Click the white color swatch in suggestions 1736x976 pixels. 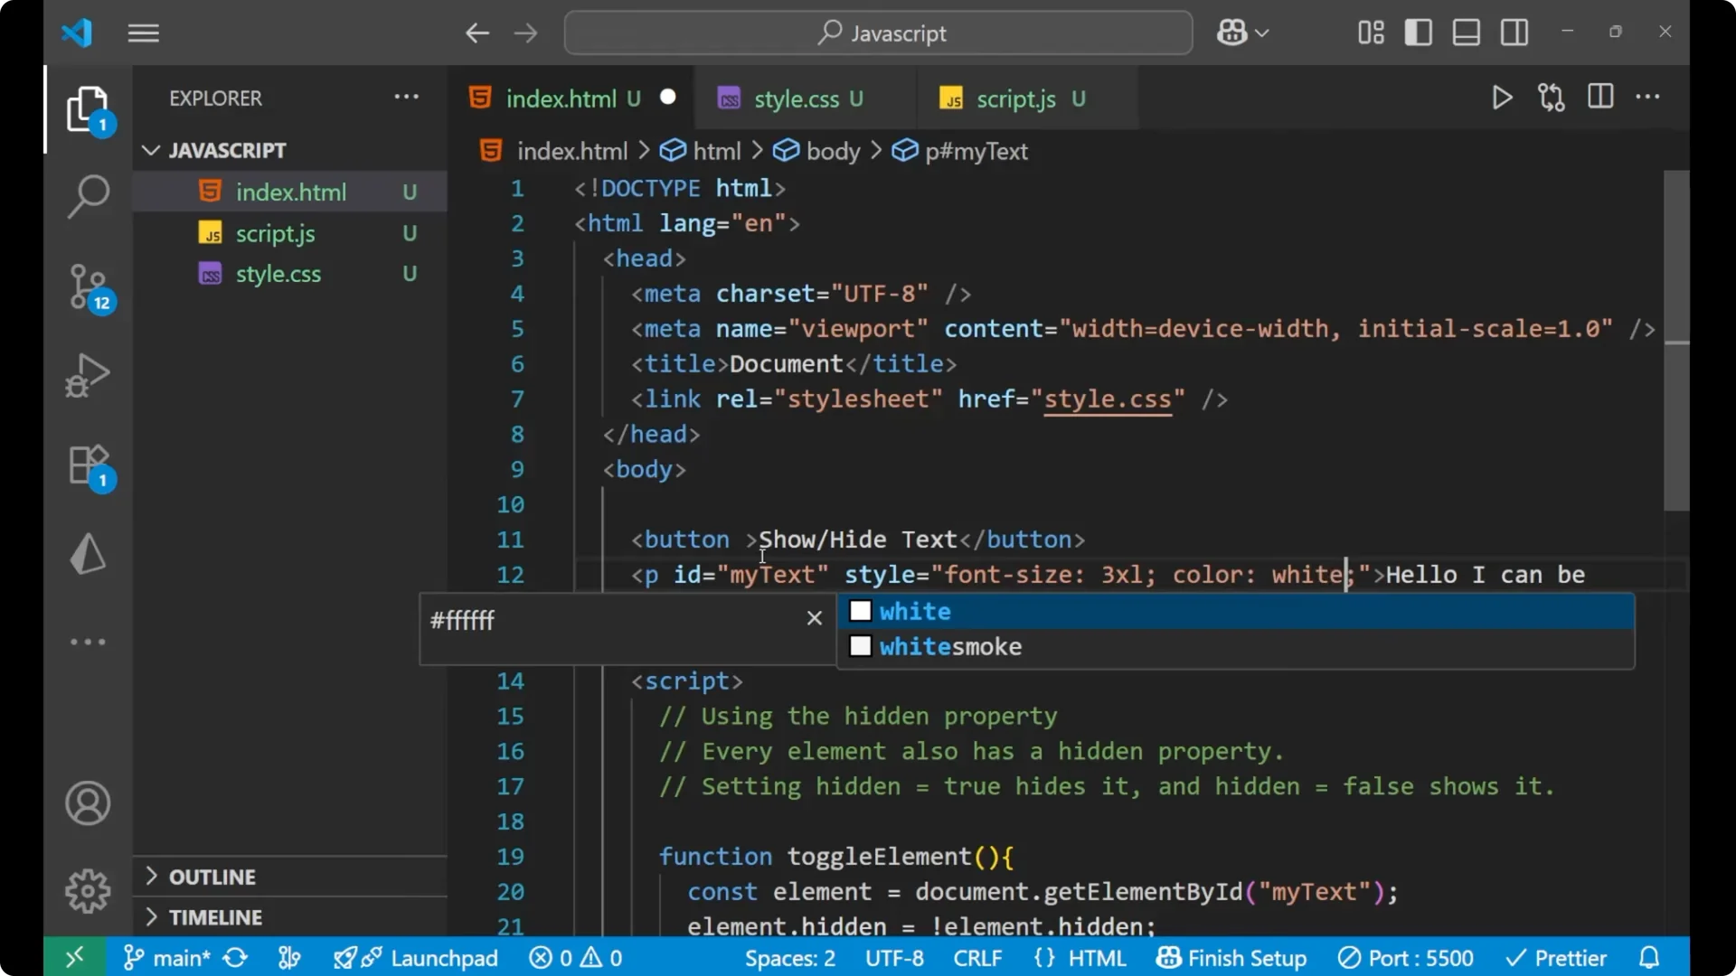tap(862, 611)
